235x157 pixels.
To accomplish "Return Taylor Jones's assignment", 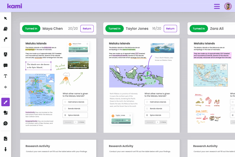I will (x=170, y=28).
